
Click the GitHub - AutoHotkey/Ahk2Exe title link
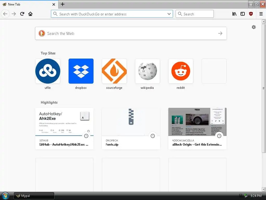(x=64, y=145)
